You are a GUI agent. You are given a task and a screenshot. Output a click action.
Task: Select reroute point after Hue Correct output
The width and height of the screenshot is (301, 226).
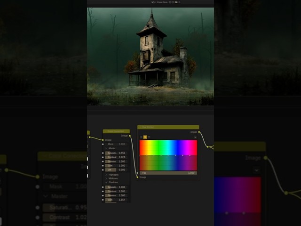[208, 147]
